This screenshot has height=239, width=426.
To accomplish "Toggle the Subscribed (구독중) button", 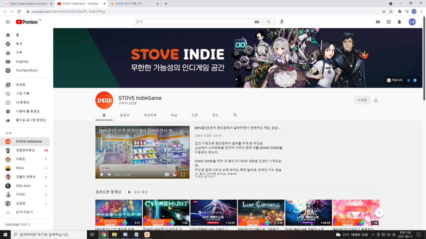I will click(x=362, y=100).
